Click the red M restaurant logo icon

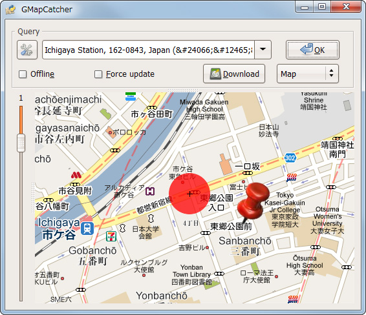[76, 175]
